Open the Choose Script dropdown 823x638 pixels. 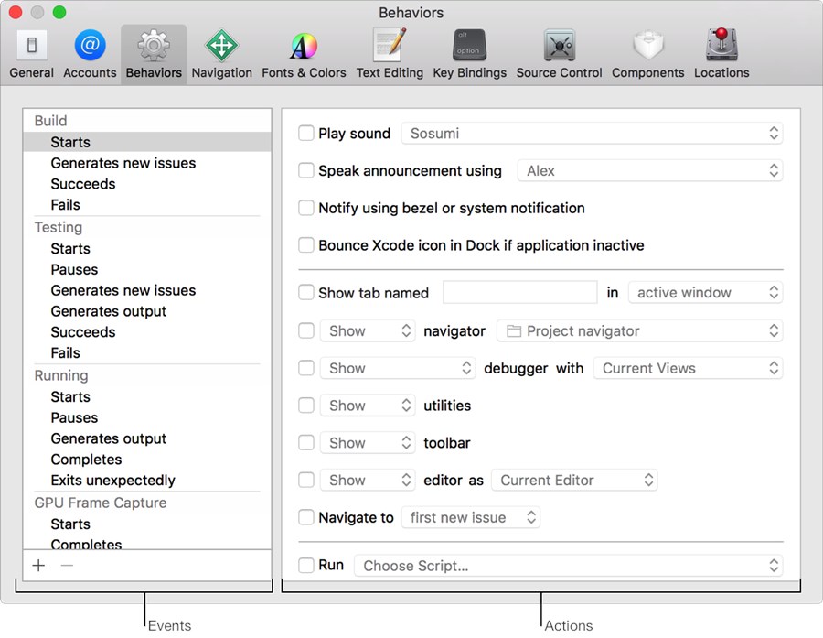click(568, 566)
